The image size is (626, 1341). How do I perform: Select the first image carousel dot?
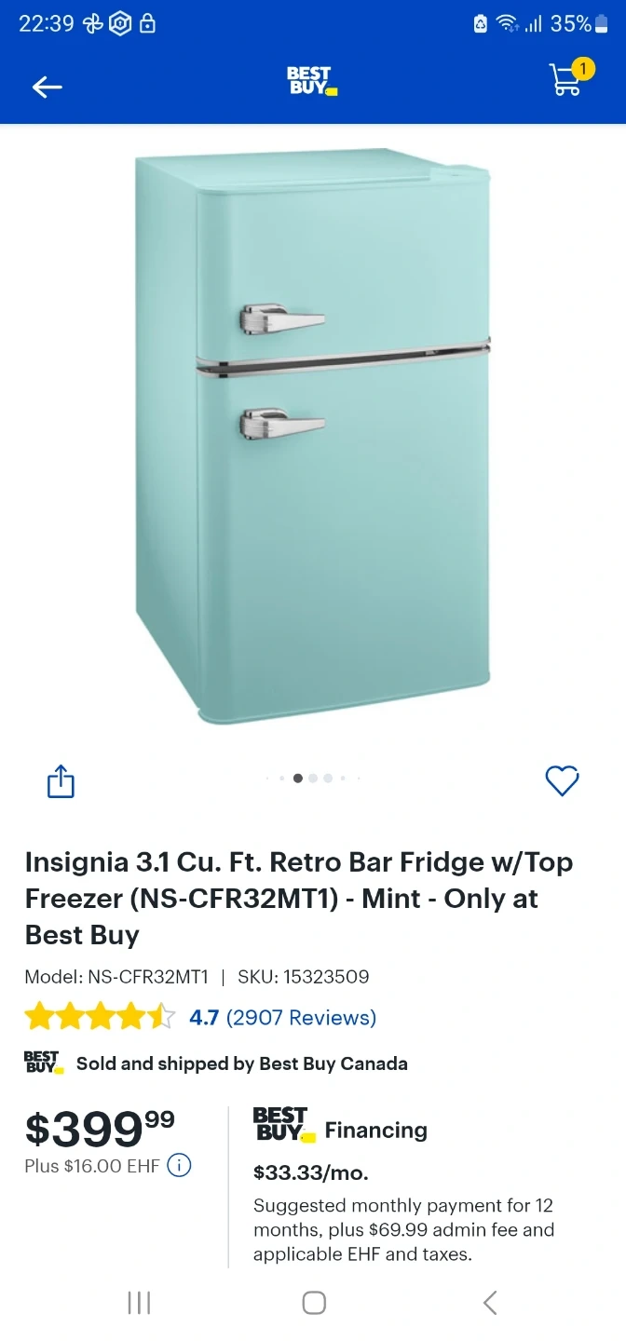pos(267,779)
